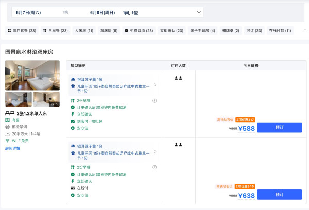The height and width of the screenshot is (210, 309).
Task: Click breakfast help icon in ¥638 offer
Action: click(x=154, y=167)
